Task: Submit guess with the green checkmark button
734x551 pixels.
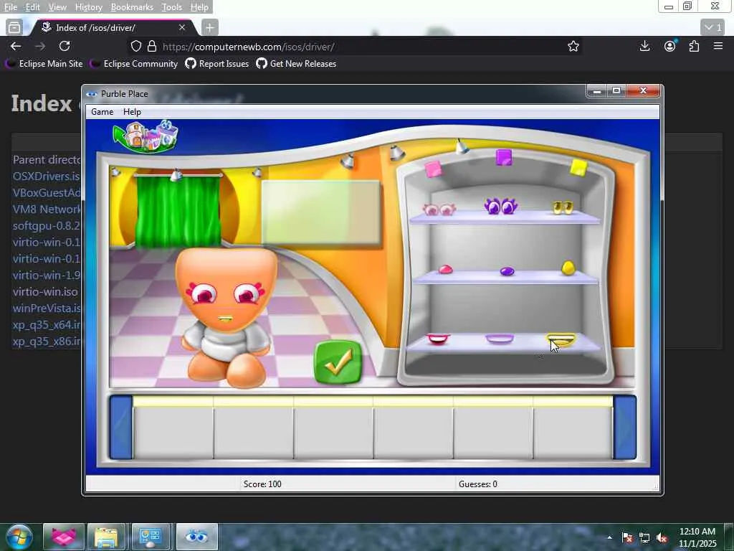Action: point(338,362)
